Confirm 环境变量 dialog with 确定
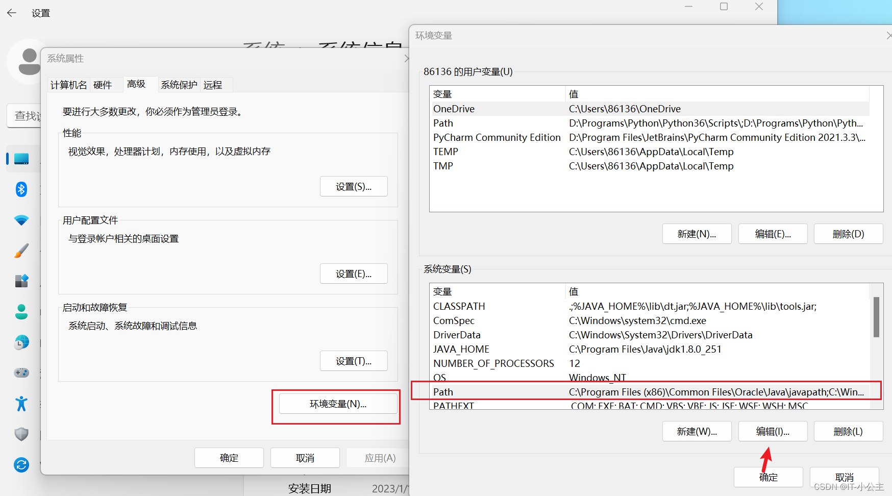Viewport: 892px width, 496px height. pos(769,477)
